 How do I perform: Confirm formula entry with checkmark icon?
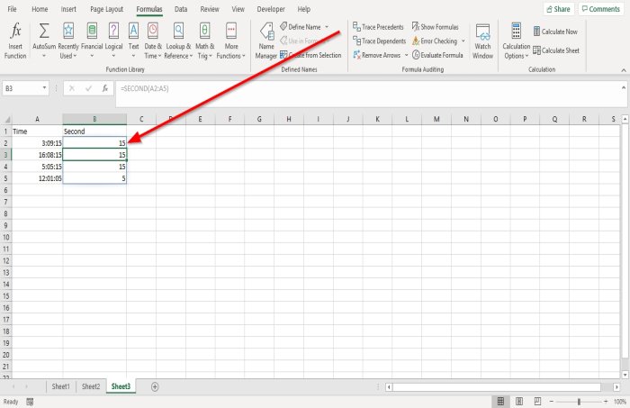tap(88, 88)
